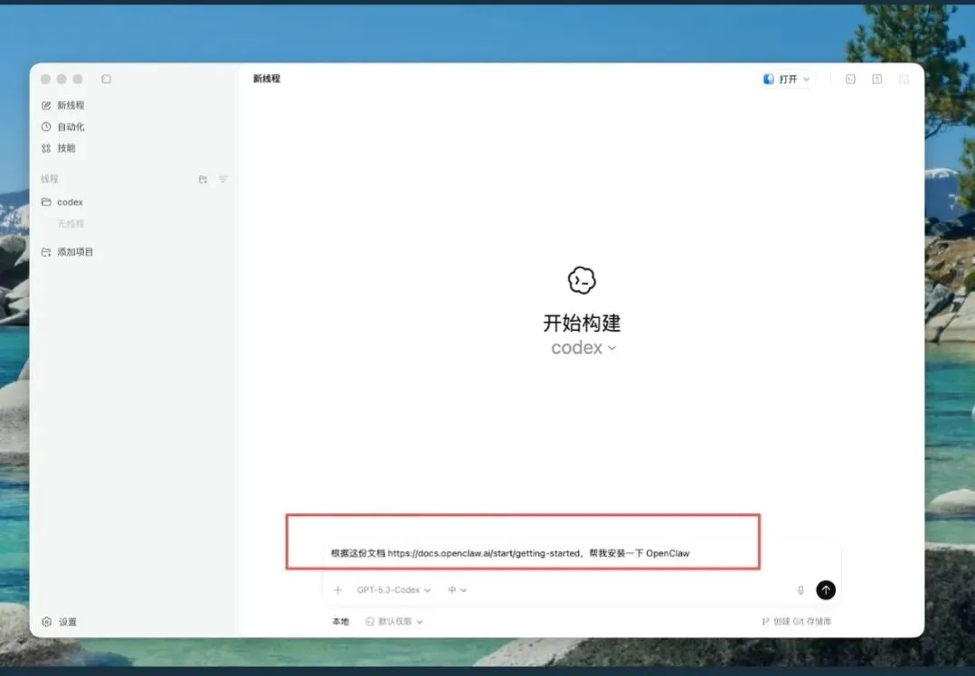The image size is (975, 676).
Task: Focus the prompt input containing OpenClaw text
Action: pyautogui.click(x=582, y=553)
